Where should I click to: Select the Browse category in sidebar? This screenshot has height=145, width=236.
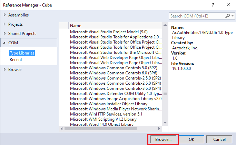15,70
